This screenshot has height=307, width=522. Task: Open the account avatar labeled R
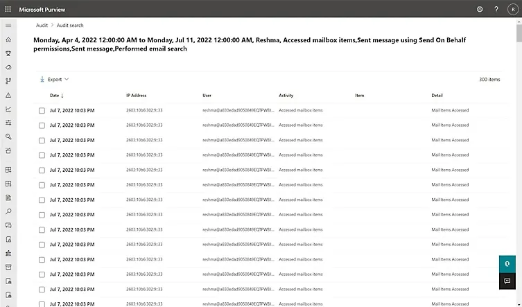[x=513, y=9]
